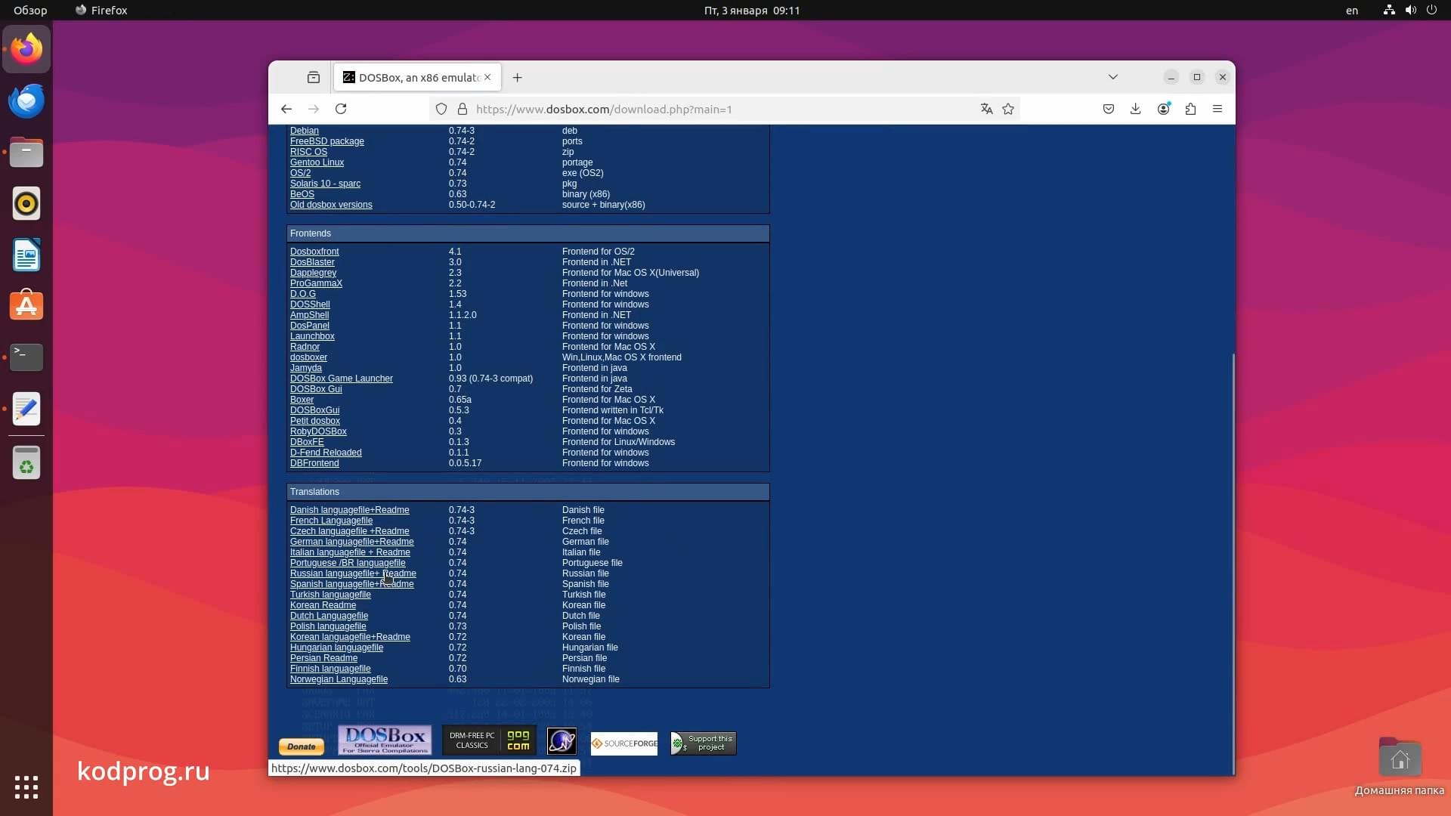Open the FreeBSD package link
The height and width of the screenshot is (816, 1451).
pyautogui.click(x=327, y=141)
